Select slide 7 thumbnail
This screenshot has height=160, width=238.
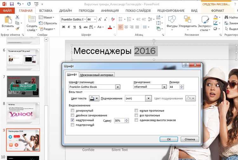[x=23, y=86]
